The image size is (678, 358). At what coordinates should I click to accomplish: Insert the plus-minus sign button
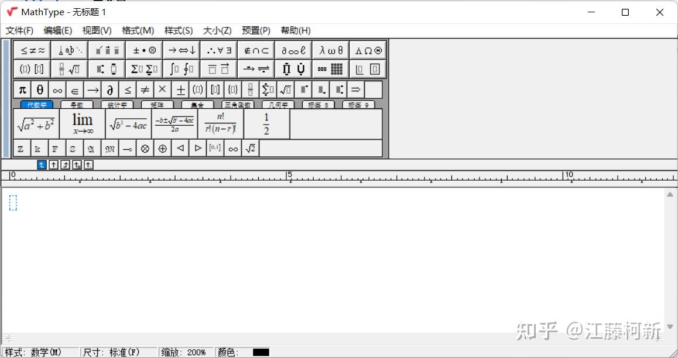coord(180,90)
